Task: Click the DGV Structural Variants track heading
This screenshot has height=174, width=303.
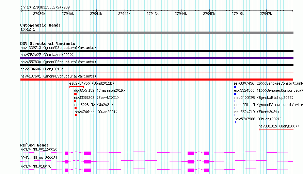Action: 48,43
